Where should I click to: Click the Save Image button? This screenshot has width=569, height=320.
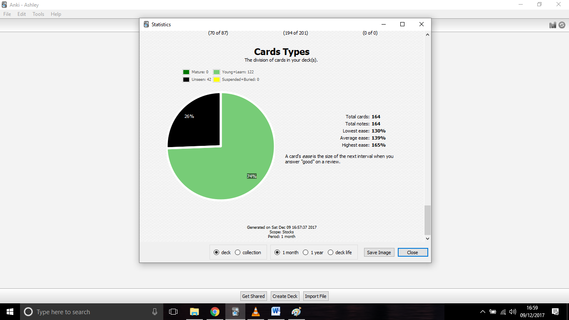point(379,252)
